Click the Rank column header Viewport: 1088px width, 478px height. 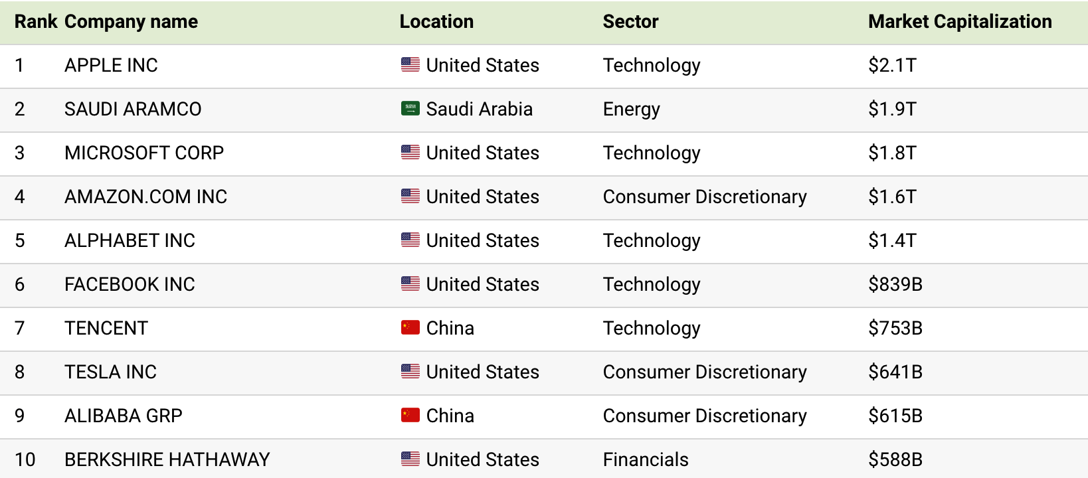click(36, 22)
